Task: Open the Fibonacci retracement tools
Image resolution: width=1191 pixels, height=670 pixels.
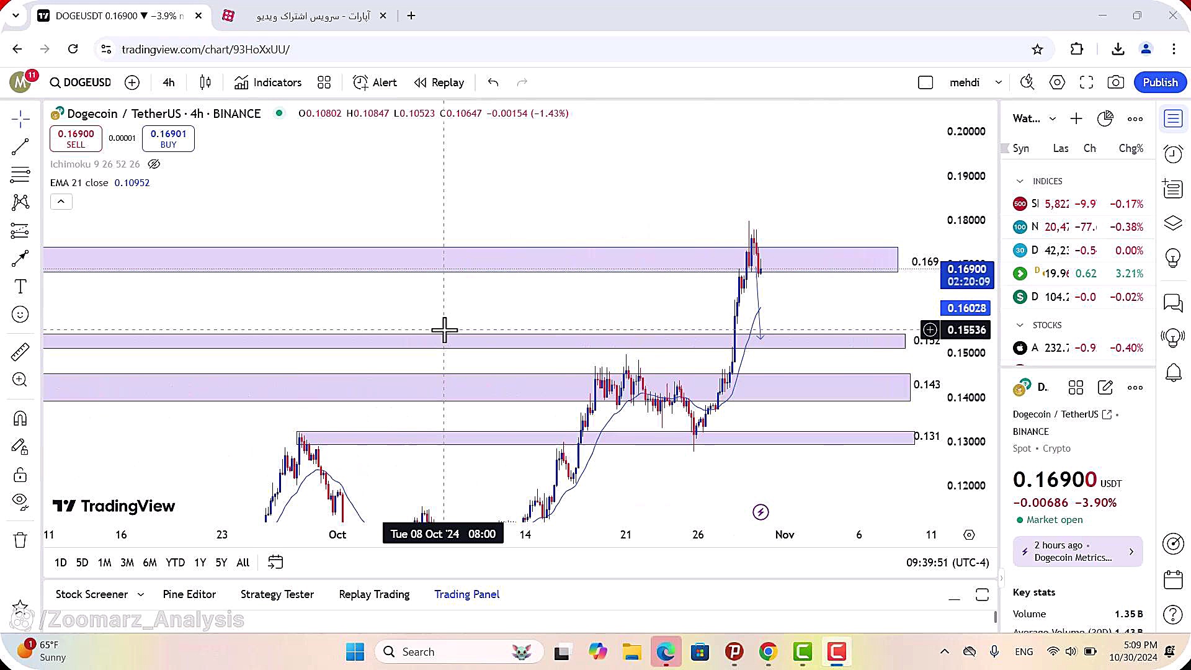Action: click(x=20, y=175)
